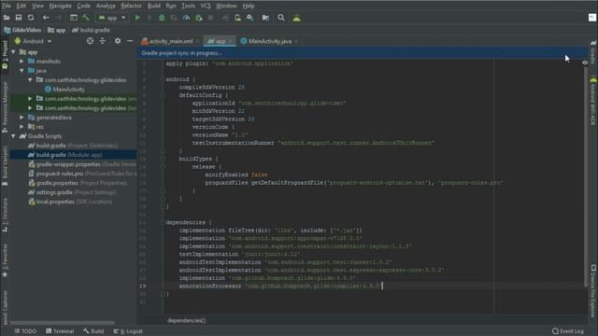
Task: Open the VCS menu
Action: 206,6
